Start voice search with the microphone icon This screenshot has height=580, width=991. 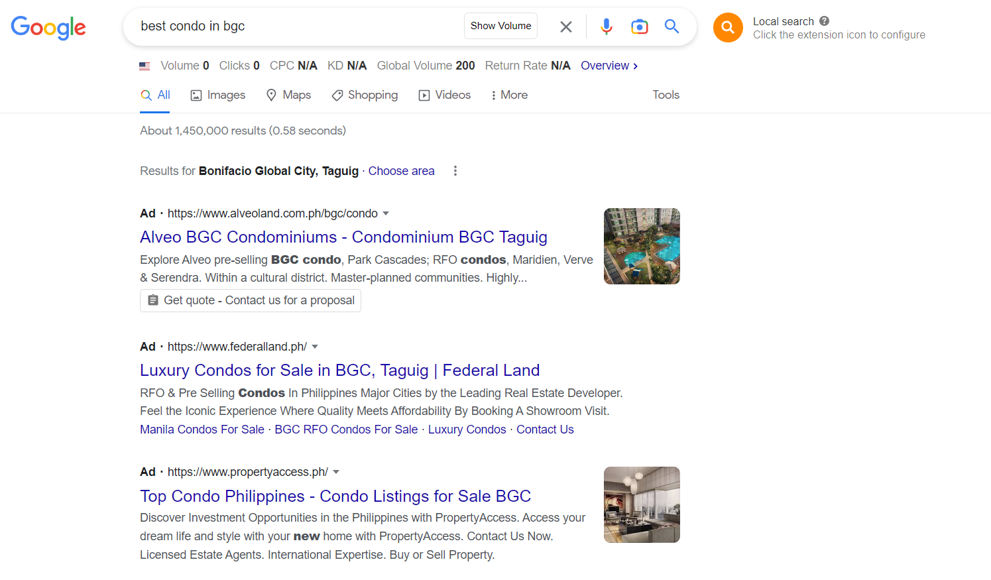(606, 27)
